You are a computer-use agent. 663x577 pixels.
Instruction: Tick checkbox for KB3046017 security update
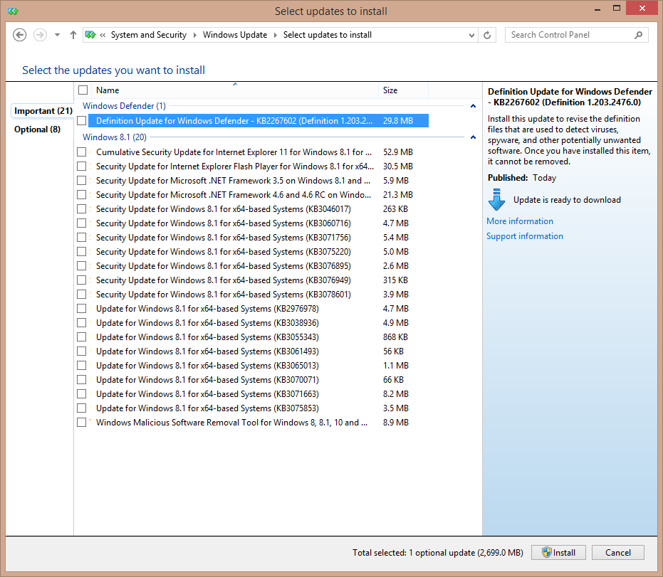(x=82, y=209)
